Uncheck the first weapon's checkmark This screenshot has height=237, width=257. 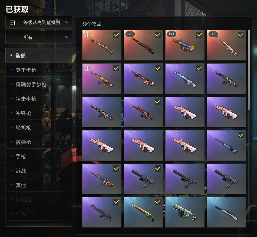116,35
